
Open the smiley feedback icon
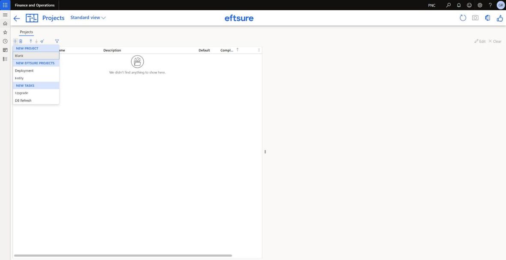click(469, 5)
